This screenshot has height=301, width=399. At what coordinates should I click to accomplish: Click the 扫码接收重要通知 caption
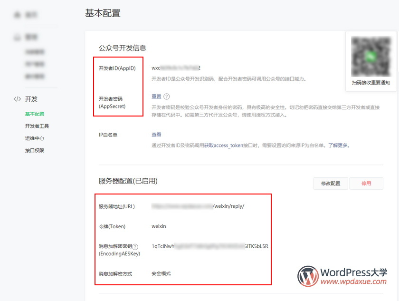click(371, 83)
